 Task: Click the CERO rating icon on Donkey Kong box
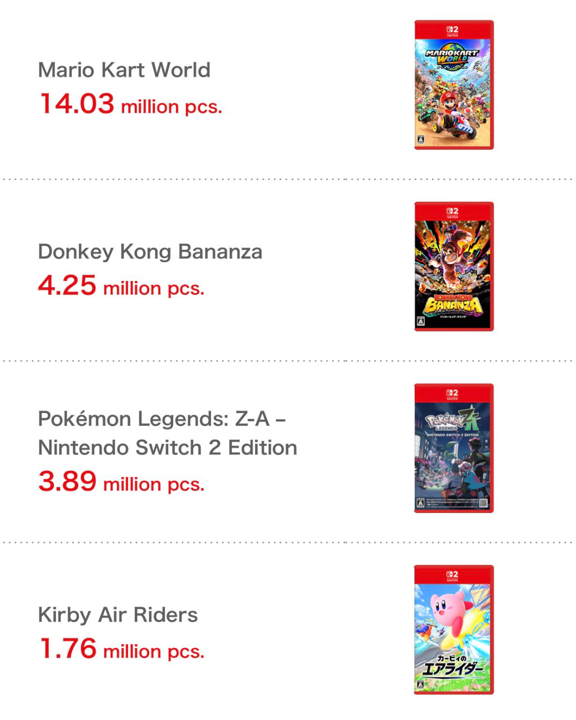(421, 322)
